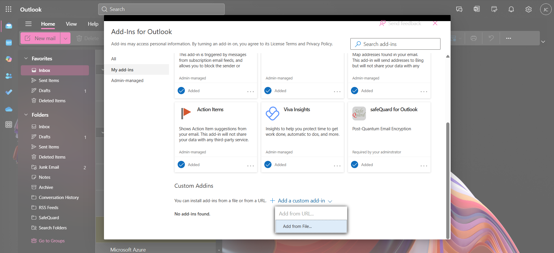Click the scrollbar up arrow in dialog
Image resolution: width=554 pixels, height=253 pixels.
pyautogui.click(x=448, y=56)
